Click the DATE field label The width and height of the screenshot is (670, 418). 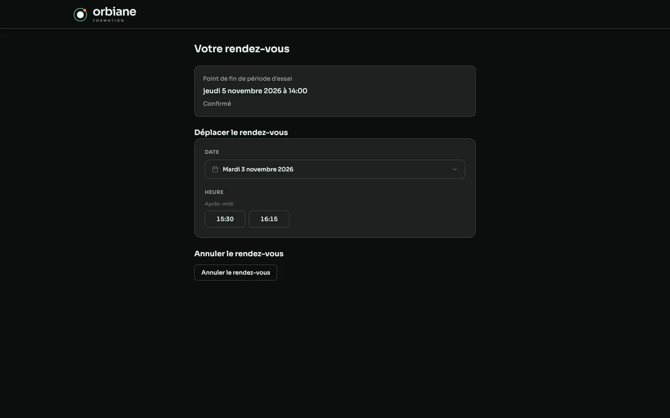coord(212,152)
